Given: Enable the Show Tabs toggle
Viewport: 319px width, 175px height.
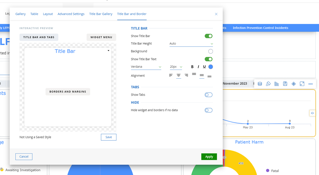Looking at the screenshot, I should coord(208,95).
